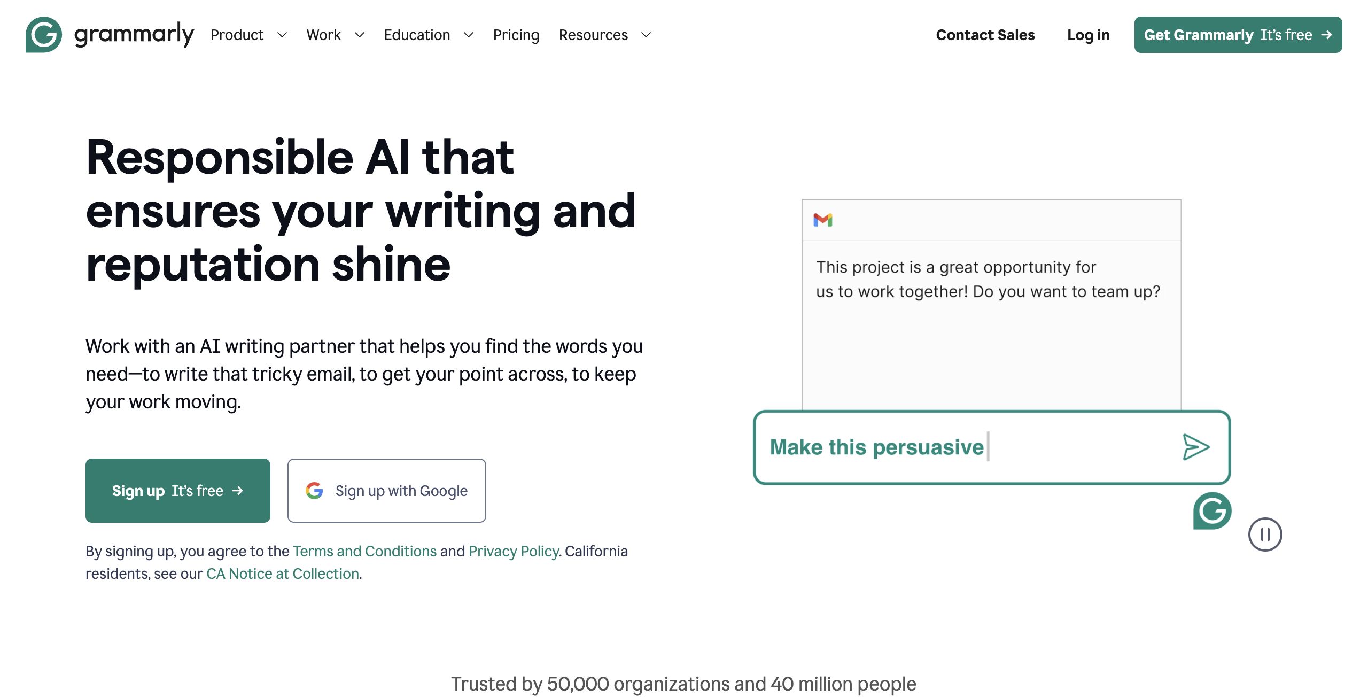
Task: Expand the Education menu chevron
Action: pos(469,35)
